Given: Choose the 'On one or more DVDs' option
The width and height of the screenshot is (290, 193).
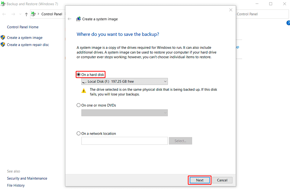Looking at the screenshot, I should [79, 105].
